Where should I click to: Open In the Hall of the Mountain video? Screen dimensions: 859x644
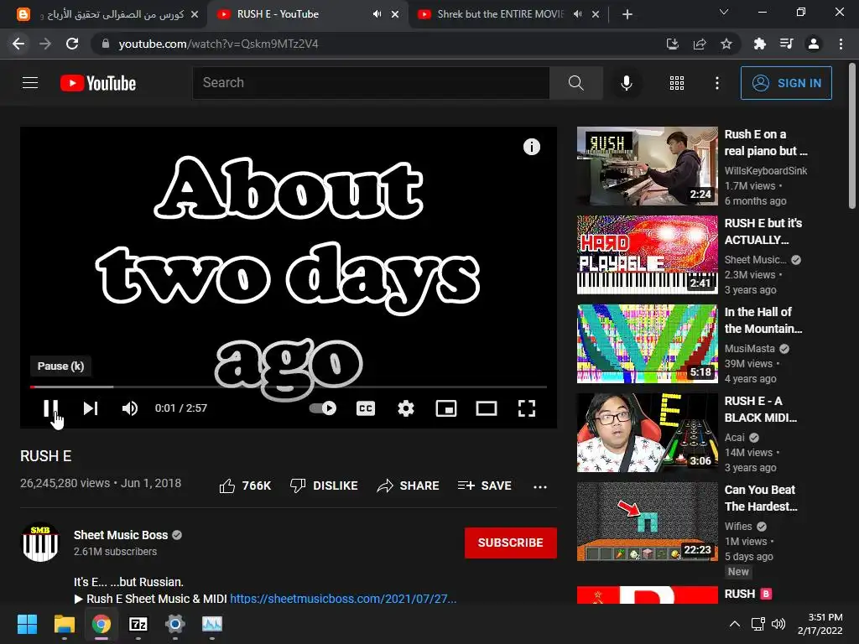click(x=647, y=344)
